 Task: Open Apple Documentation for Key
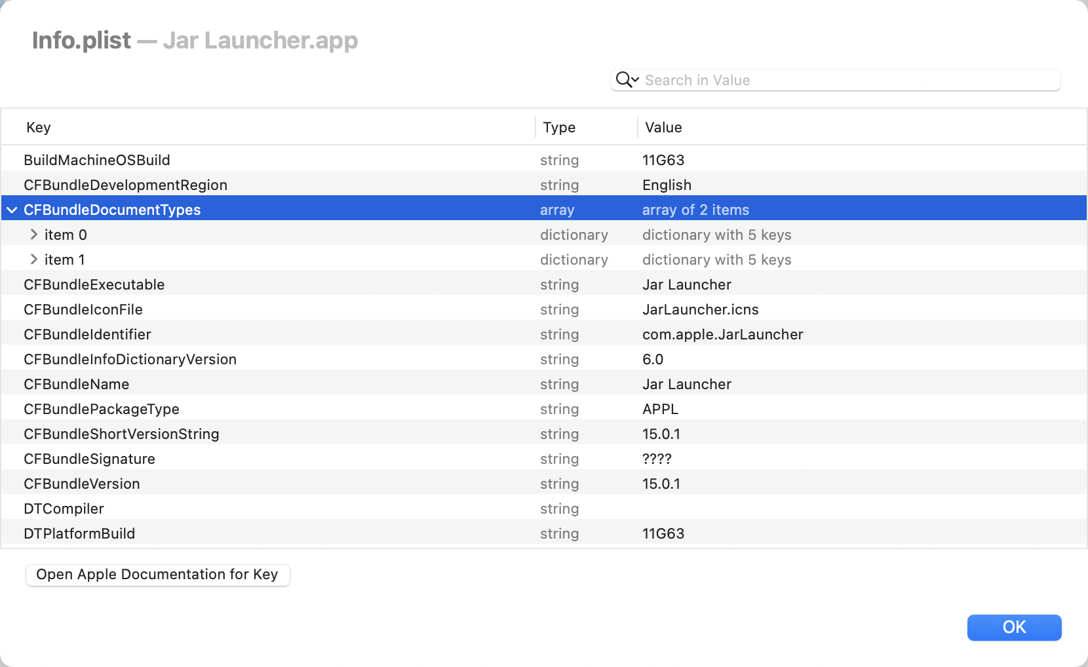[x=157, y=575]
